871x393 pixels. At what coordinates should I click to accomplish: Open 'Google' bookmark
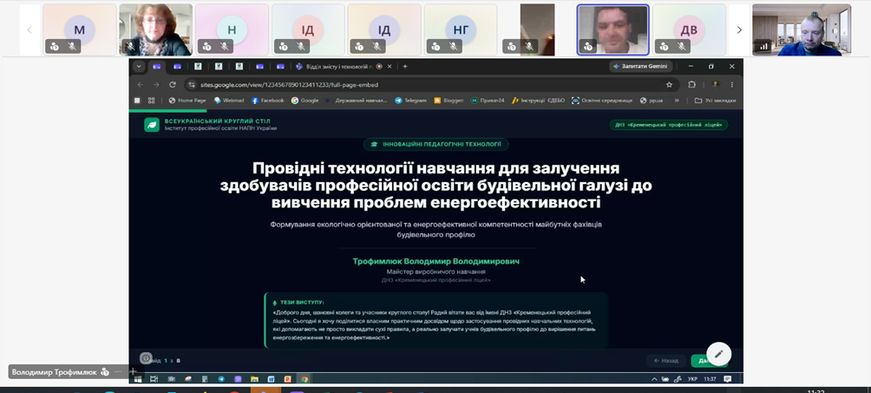[x=305, y=101]
